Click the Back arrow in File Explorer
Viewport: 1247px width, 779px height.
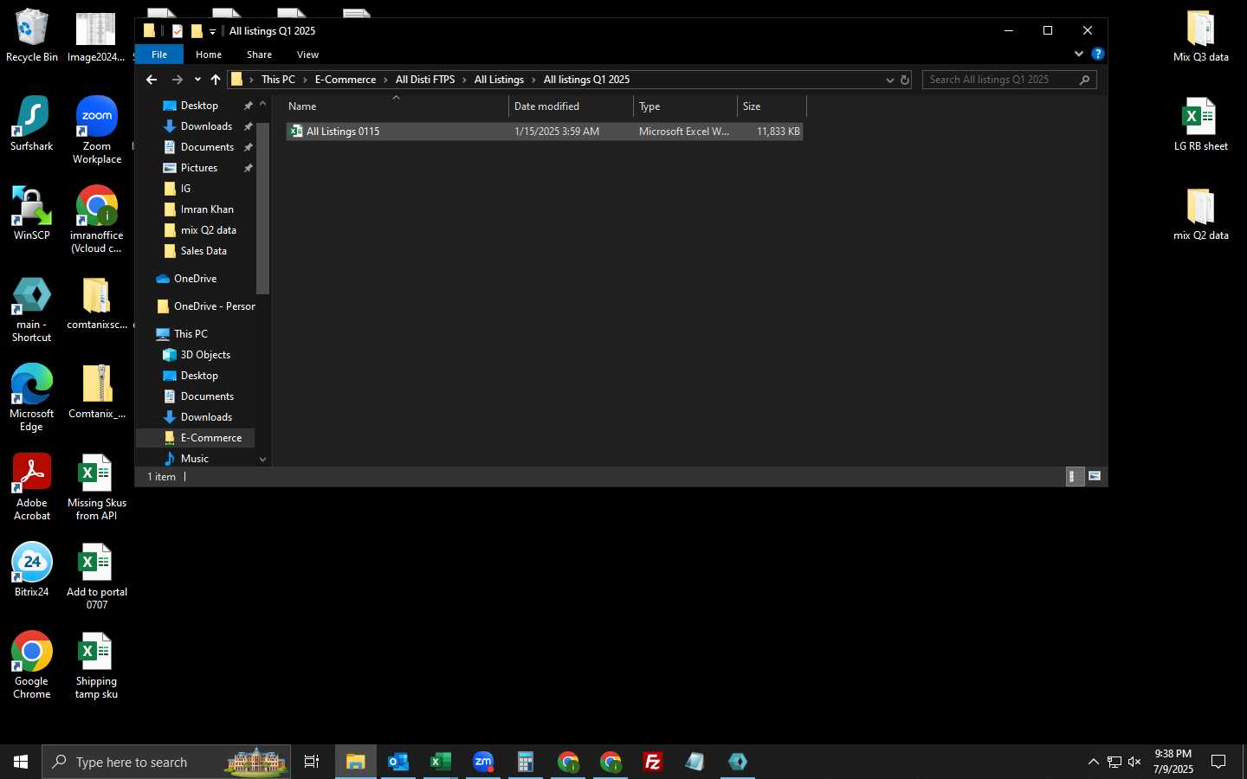[152, 80]
